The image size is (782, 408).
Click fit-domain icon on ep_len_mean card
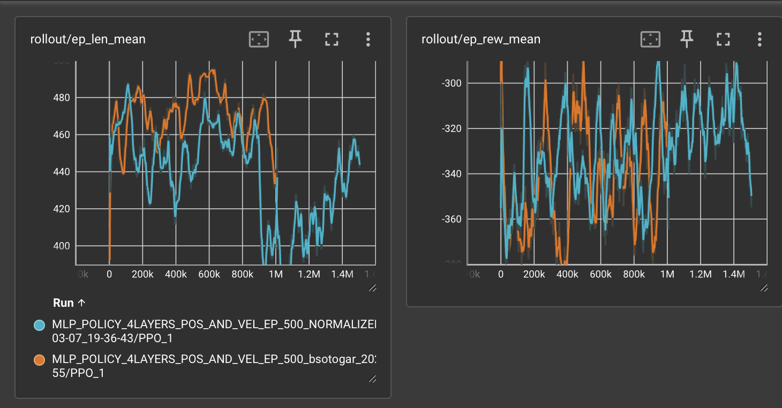coord(259,39)
